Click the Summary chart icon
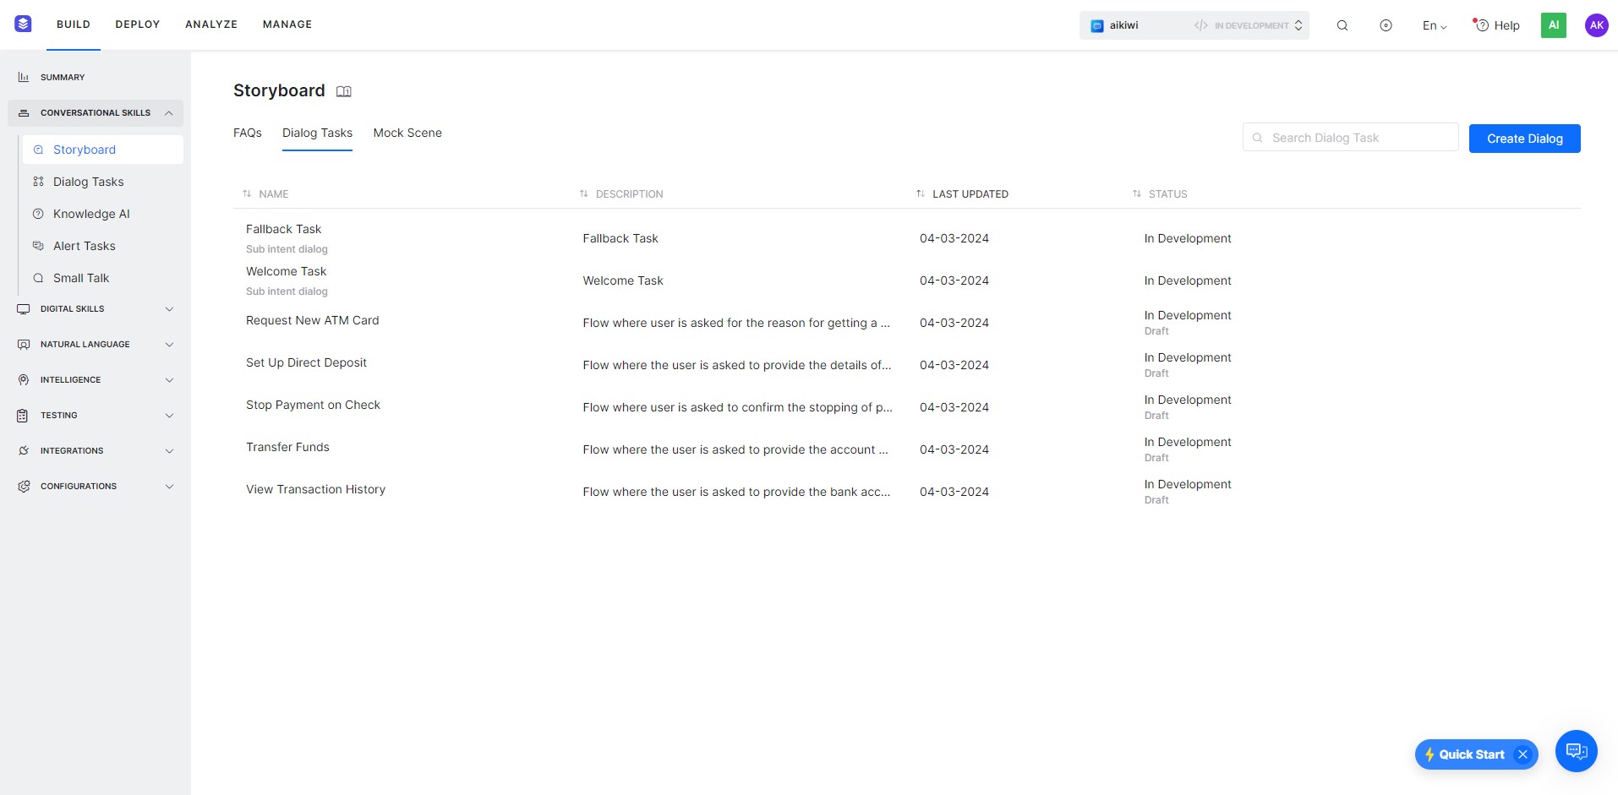This screenshot has height=795, width=1618. 24,77
